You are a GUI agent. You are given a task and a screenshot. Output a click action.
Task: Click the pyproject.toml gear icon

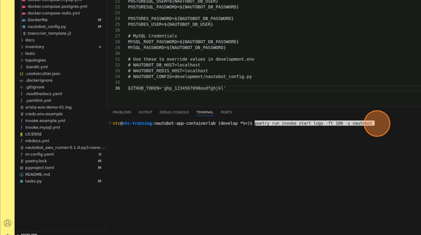coord(21,168)
